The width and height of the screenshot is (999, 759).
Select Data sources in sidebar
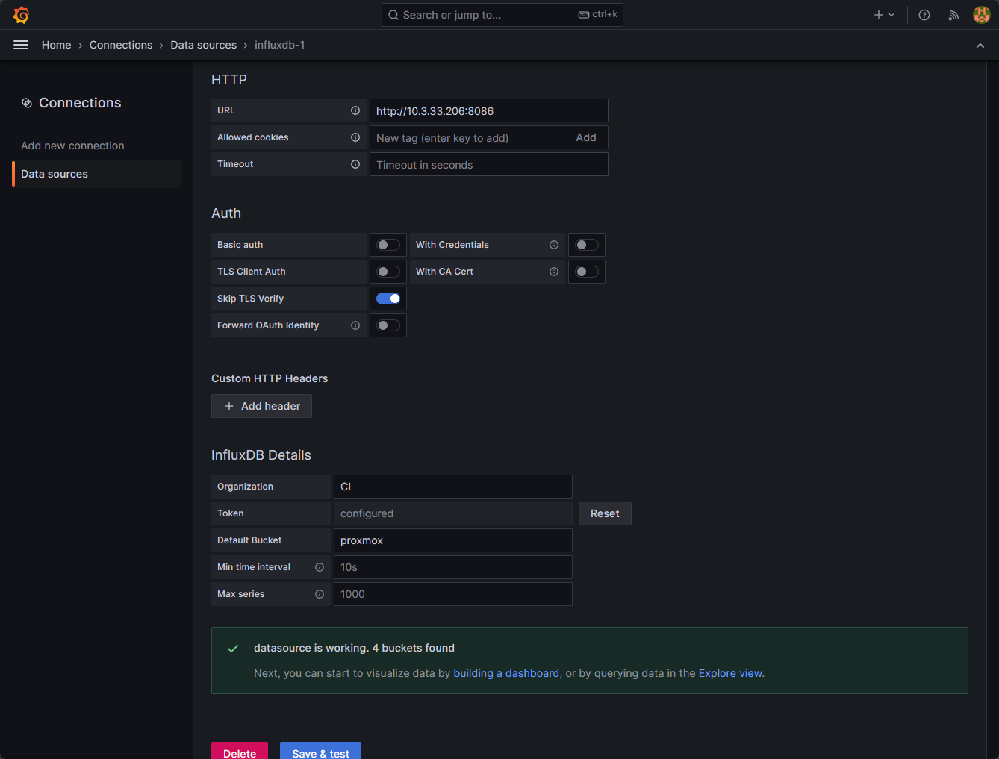[x=96, y=174]
